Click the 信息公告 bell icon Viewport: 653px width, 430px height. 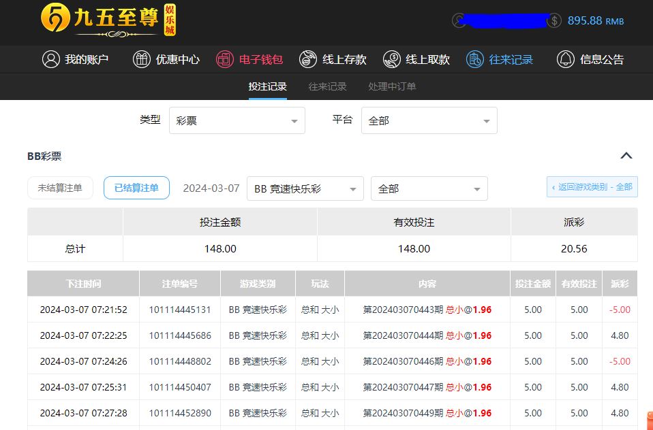(566, 59)
